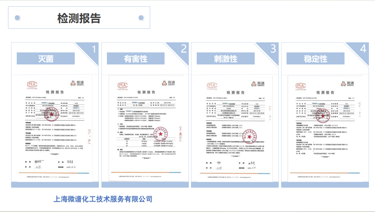Click the left blue dot in title banner

point(17,18)
